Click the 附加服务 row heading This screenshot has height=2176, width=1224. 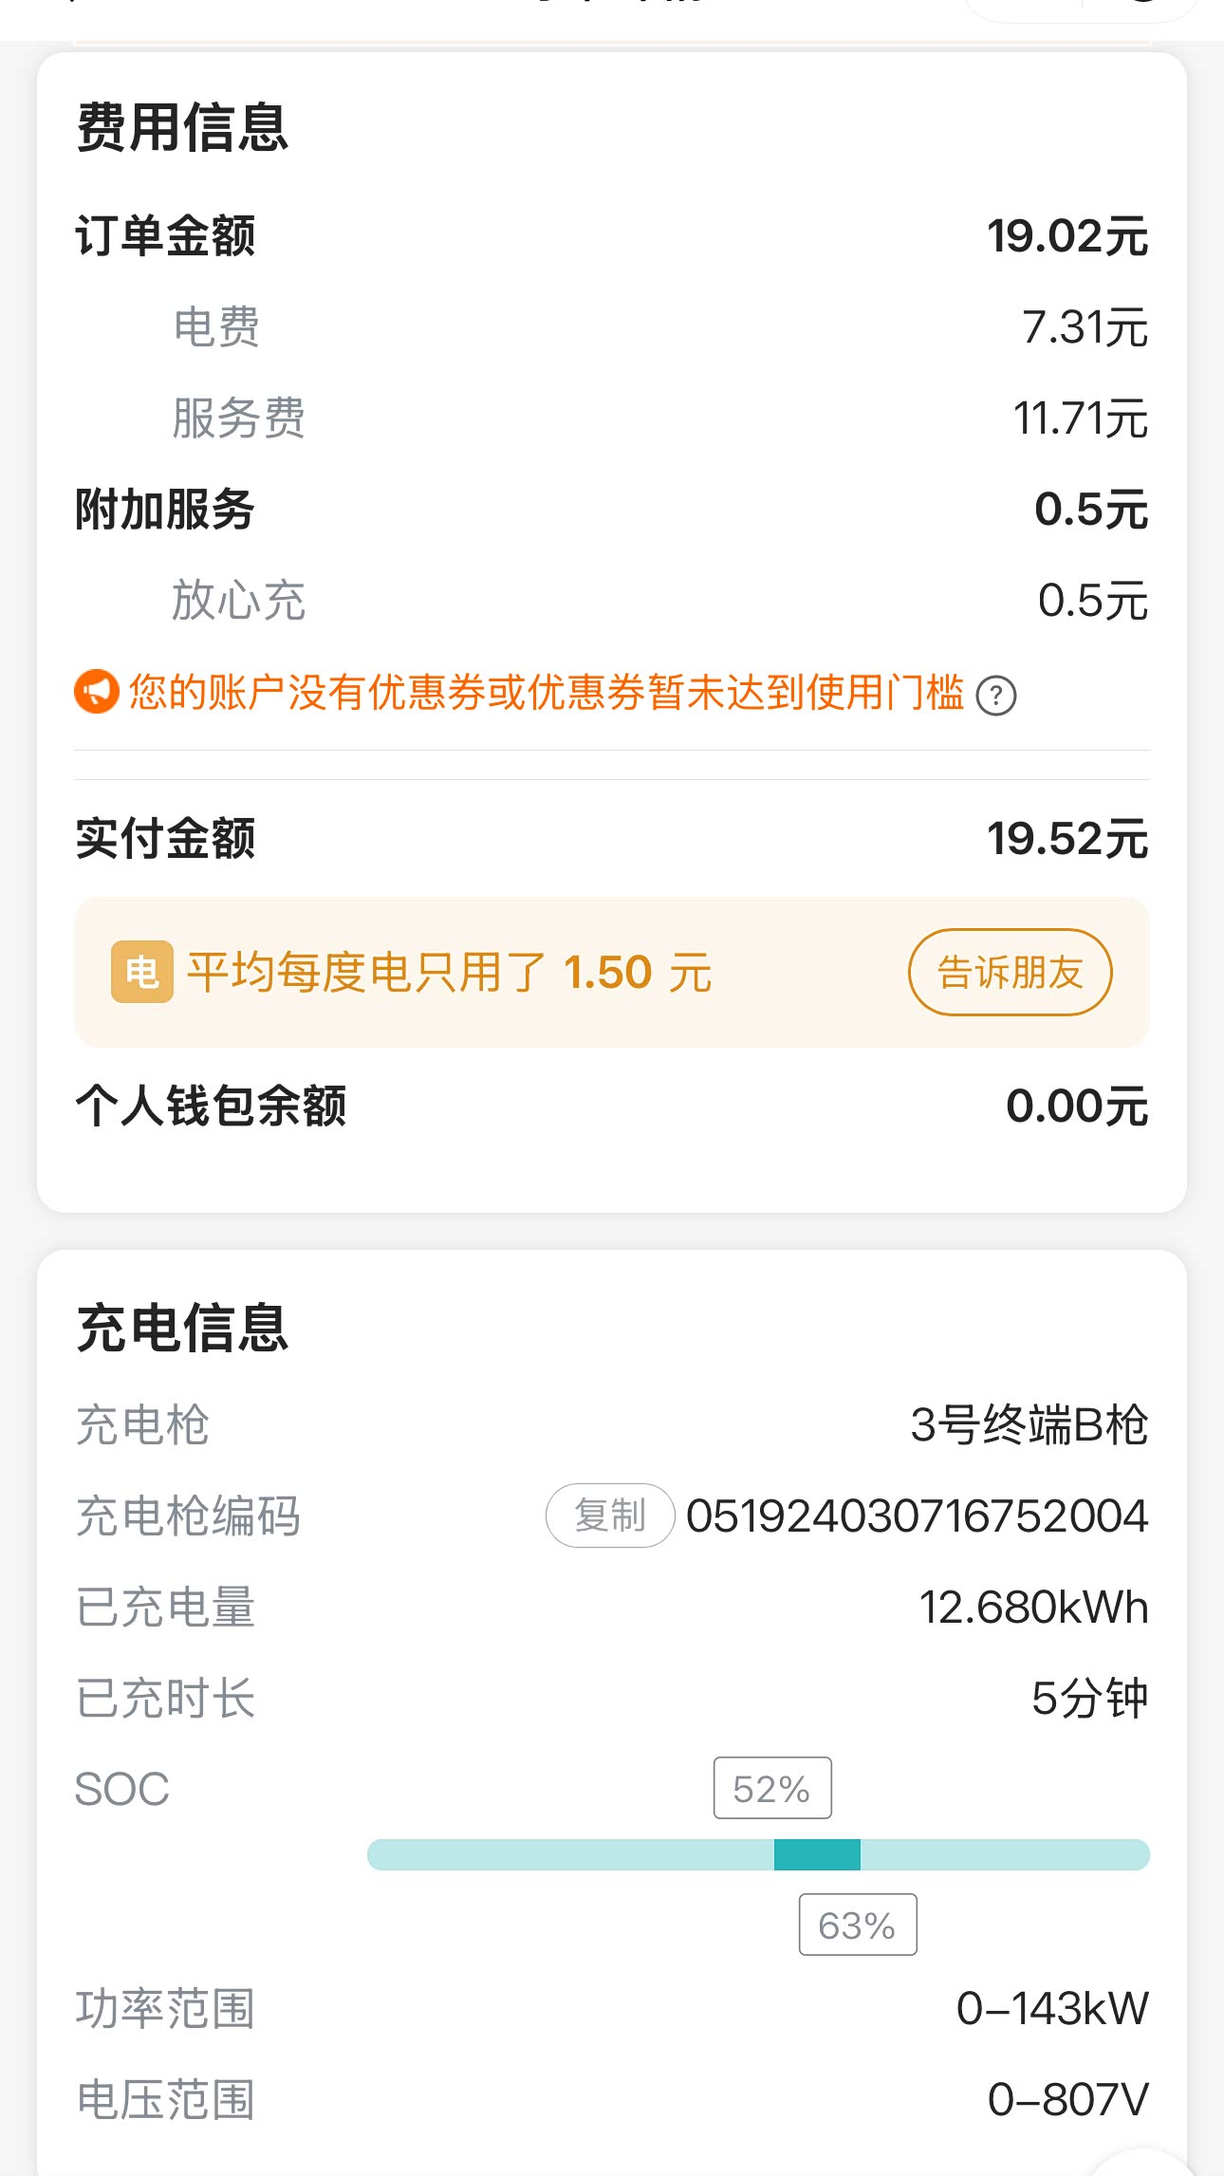[165, 510]
